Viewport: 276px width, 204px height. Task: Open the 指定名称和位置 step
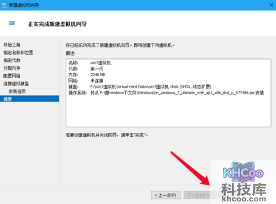tap(18, 52)
